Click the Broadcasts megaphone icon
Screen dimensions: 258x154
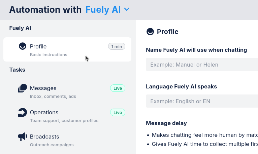pos(23,137)
